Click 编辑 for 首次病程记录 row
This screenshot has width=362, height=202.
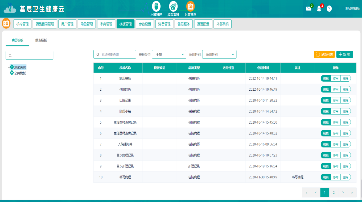point(326,155)
